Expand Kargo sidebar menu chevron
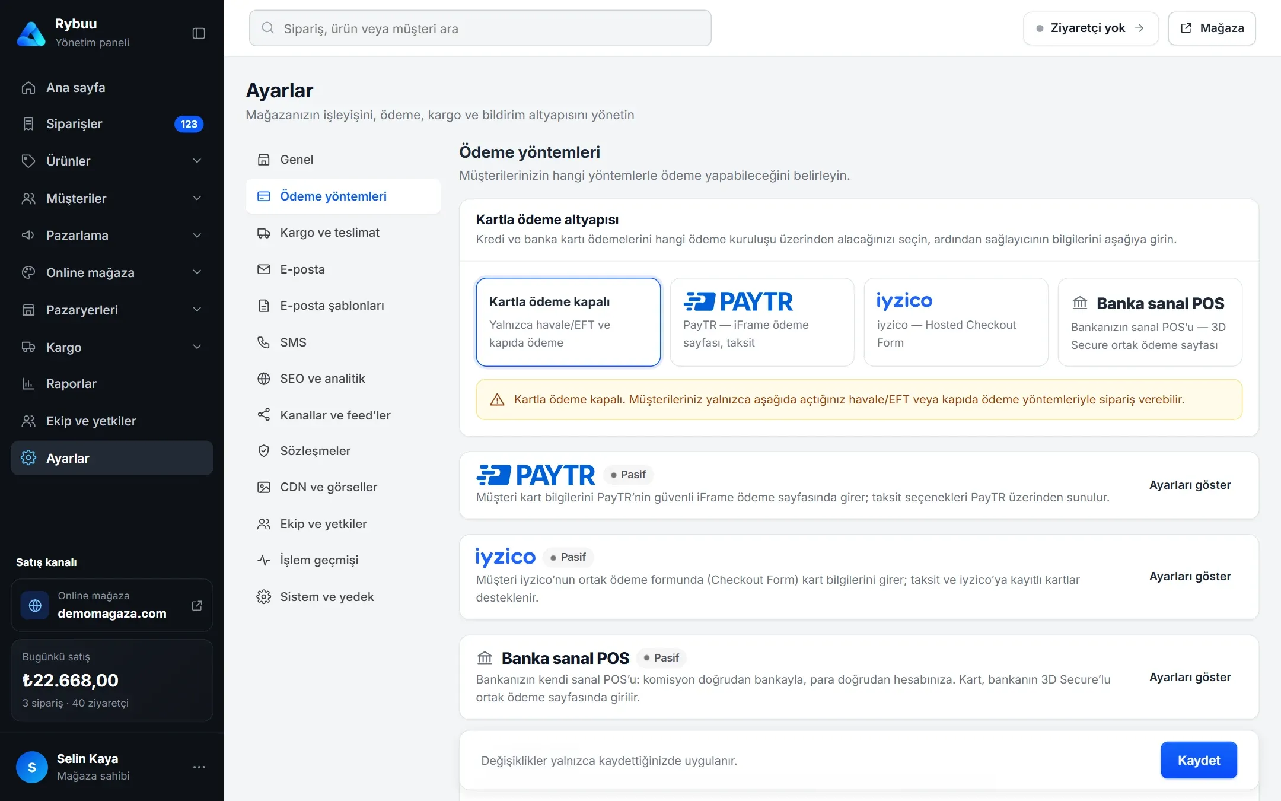1281x801 pixels. pyautogui.click(x=197, y=347)
